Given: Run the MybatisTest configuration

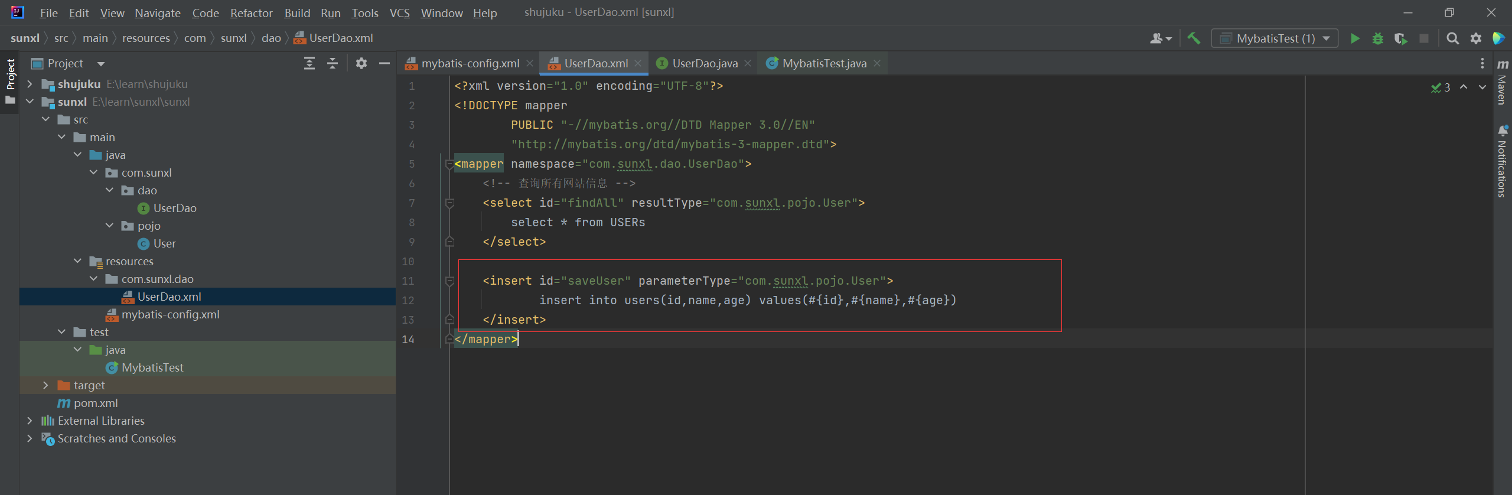Looking at the screenshot, I should (x=1355, y=39).
